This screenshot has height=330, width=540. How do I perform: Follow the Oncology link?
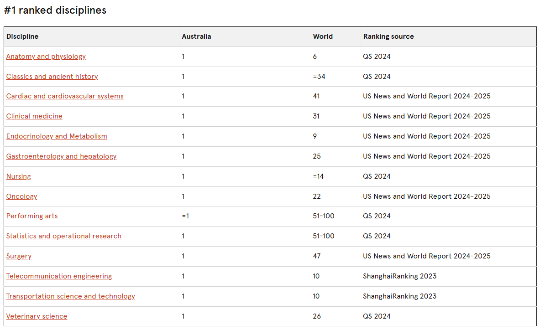pos(22,196)
